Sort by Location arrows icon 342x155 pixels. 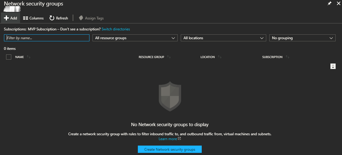(x=220, y=57)
